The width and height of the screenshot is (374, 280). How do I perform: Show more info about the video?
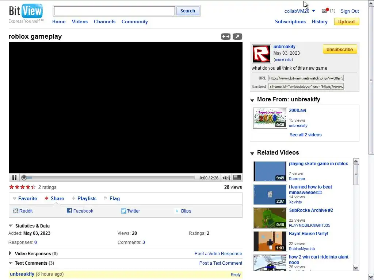pyautogui.click(x=283, y=59)
